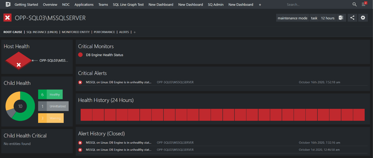Click the share icon
The image size is (373, 158).
[352, 18]
